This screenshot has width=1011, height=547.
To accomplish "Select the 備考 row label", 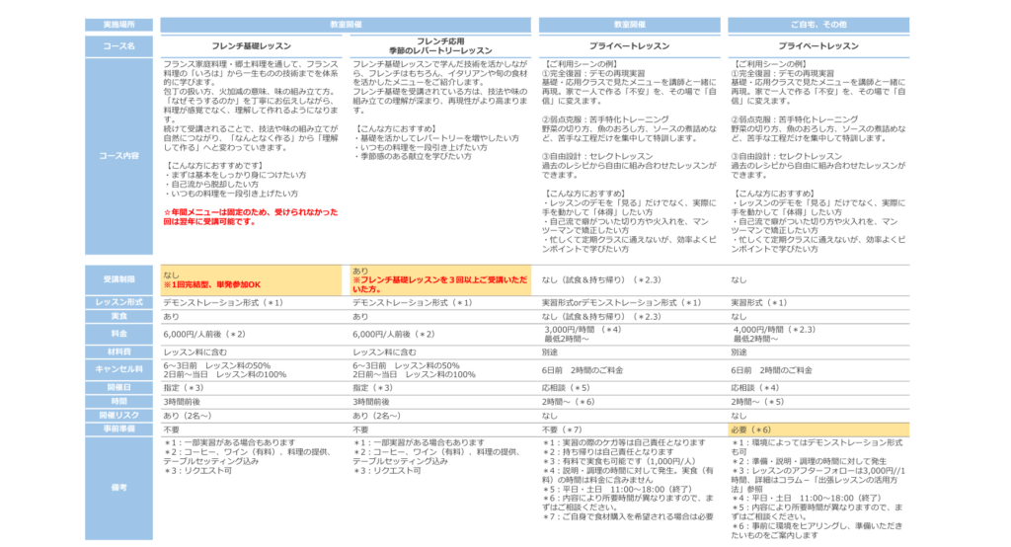I will [x=117, y=488].
